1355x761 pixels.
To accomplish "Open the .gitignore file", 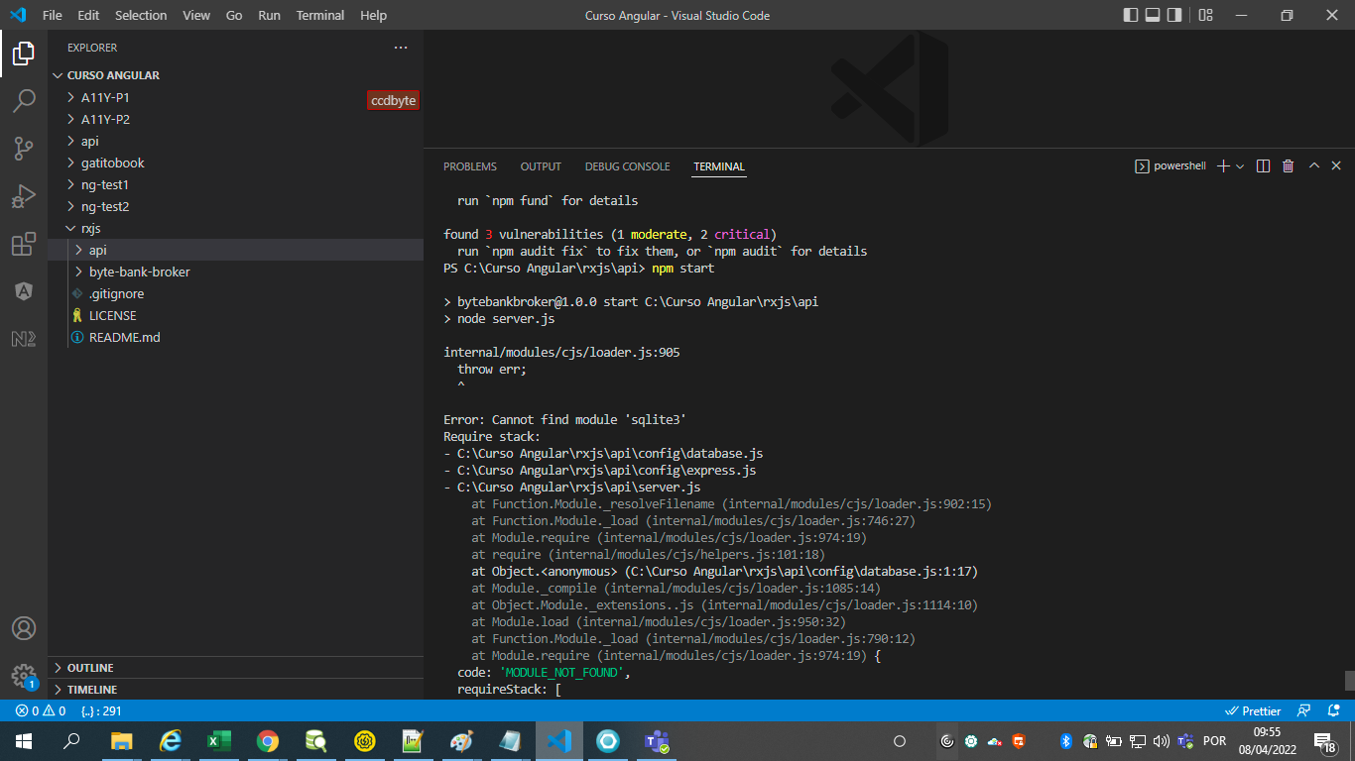I will (x=236, y=293).
